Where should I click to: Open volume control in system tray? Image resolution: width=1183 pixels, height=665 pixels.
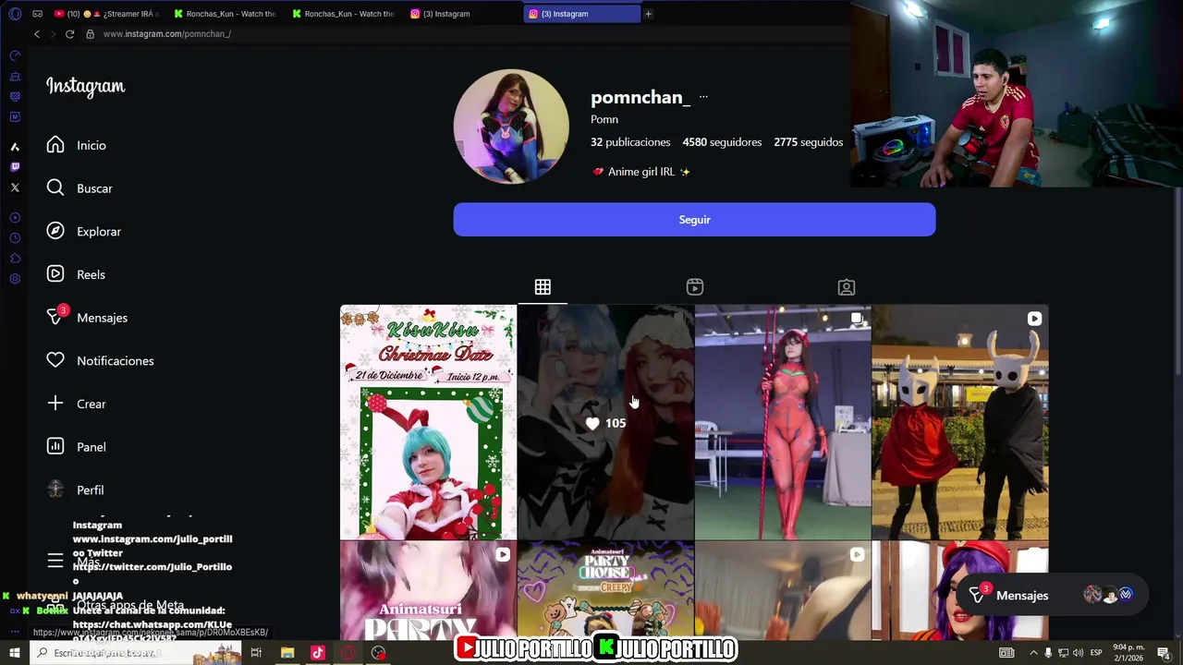(x=1079, y=653)
